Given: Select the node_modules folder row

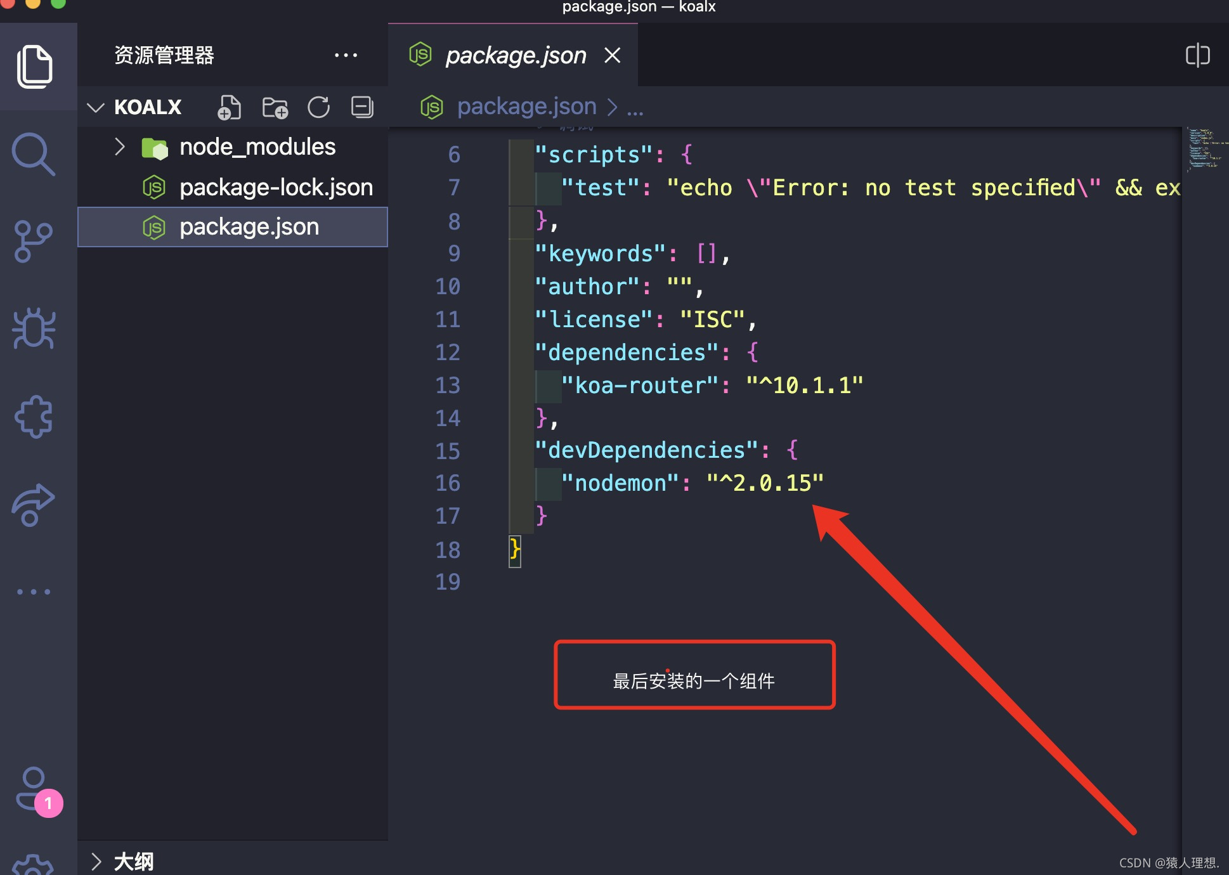Looking at the screenshot, I should point(233,147).
